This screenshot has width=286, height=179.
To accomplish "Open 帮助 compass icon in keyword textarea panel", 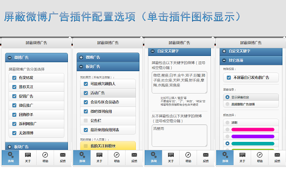I will 188,155.
